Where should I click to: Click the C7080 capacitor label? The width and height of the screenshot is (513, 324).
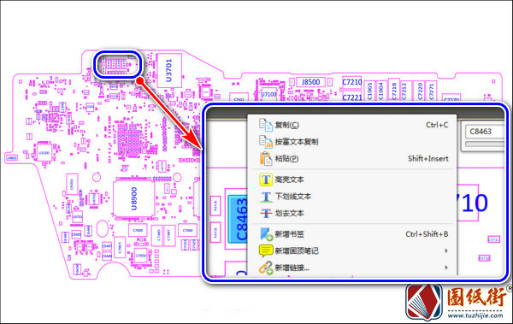pos(187,231)
